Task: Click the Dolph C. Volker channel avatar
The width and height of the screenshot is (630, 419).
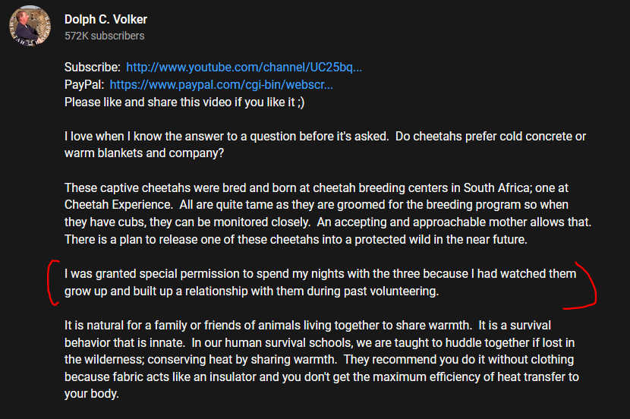Action: click(30, 27)
